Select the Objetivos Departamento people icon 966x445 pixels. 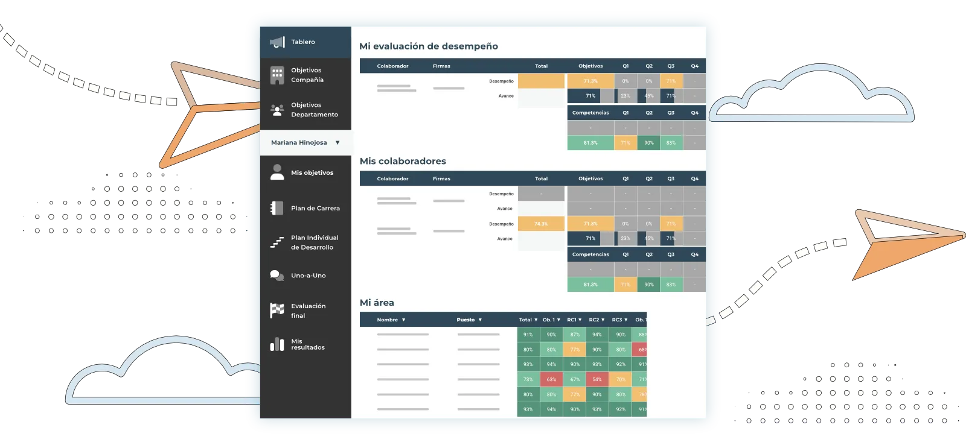pos(277,110)
